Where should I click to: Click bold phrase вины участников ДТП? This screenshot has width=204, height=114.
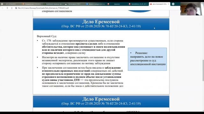pyautogui.click(x=65, y=80)
